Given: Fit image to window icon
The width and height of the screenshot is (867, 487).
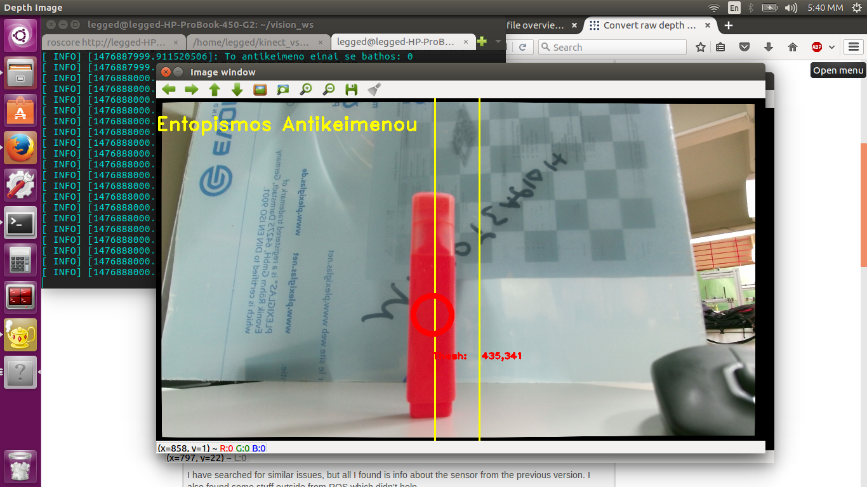Looking at the screenshot, I should point(282,89).
